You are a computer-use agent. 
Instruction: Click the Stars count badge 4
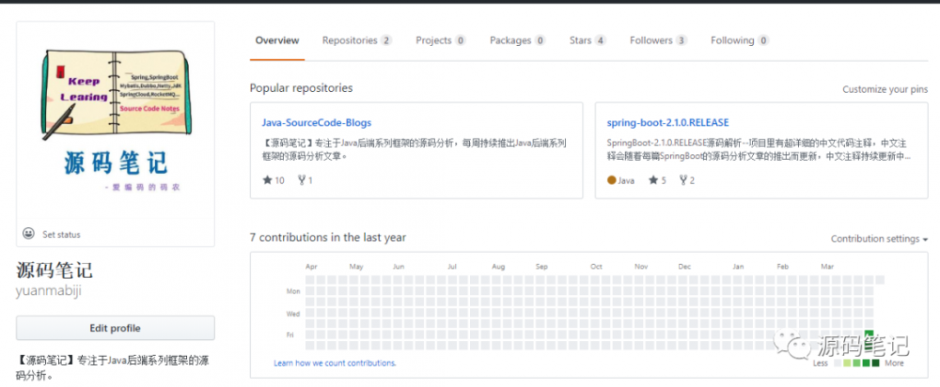click(x=600, y=40)
